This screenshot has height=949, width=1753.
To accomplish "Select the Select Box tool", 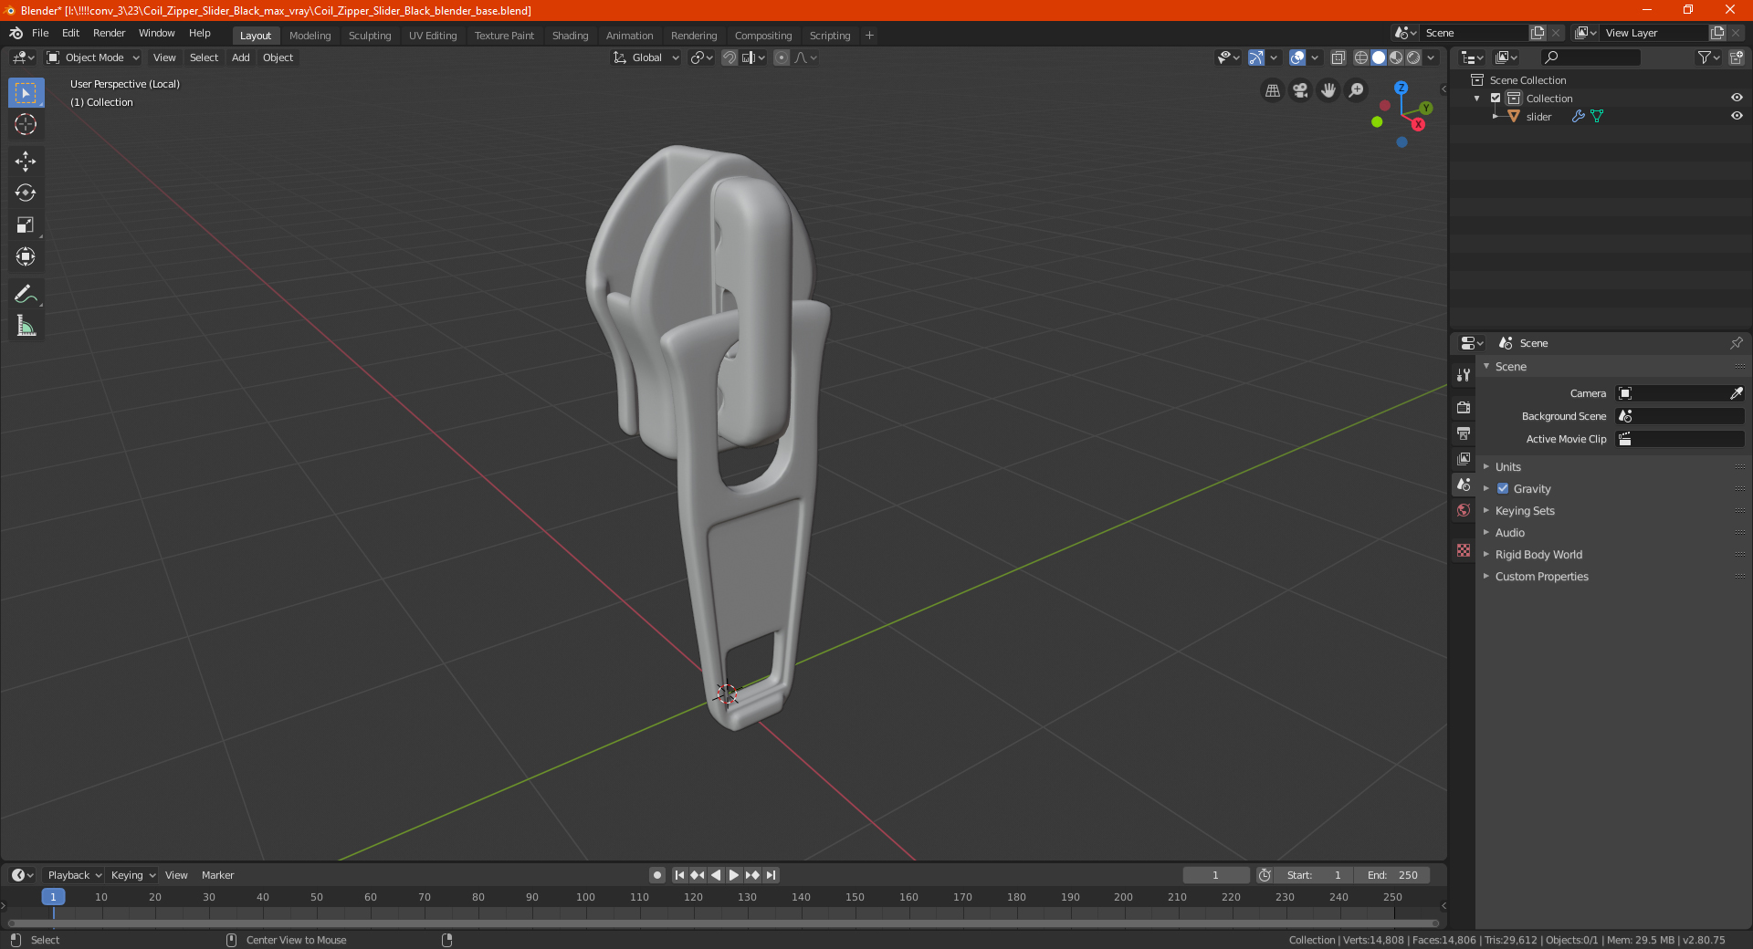I will (x=26, y=93).
